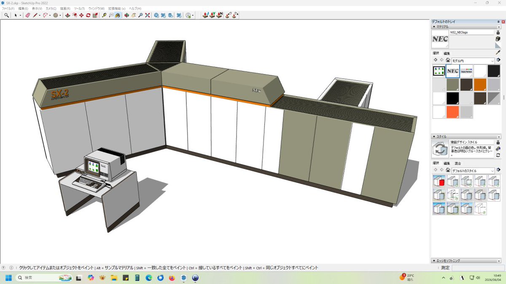Open the Search SketchUp tool
This screenshot has width=506, height=284.
pos(7,15)
